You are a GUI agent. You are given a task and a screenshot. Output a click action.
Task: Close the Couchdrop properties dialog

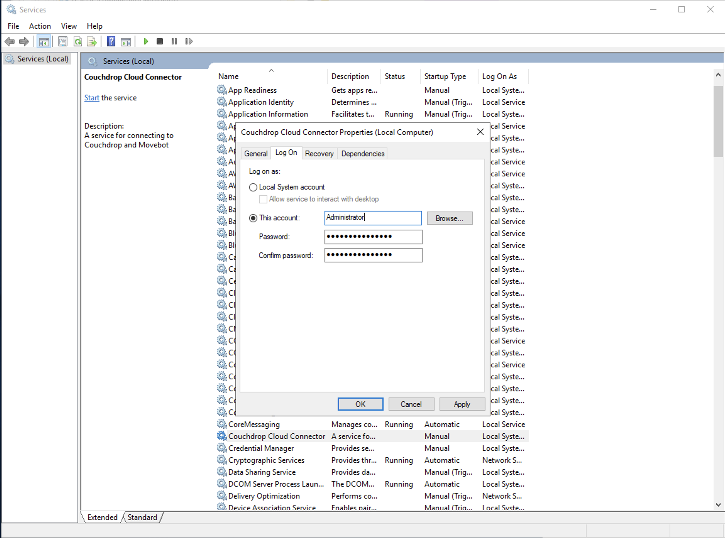pos(480,132)
